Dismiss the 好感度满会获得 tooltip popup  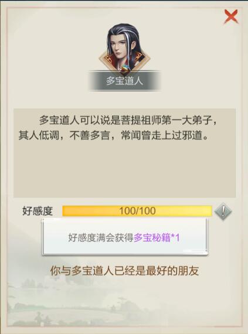[125, 237]
